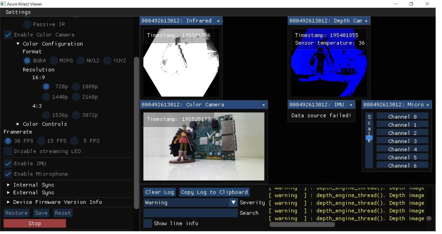Click the Restore button
442x234 pixels.
[x=16, y=213]
